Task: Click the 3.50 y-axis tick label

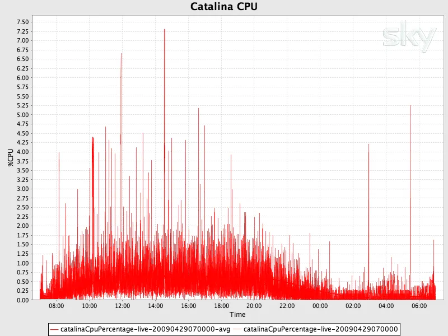Action: tap(23, 170)
